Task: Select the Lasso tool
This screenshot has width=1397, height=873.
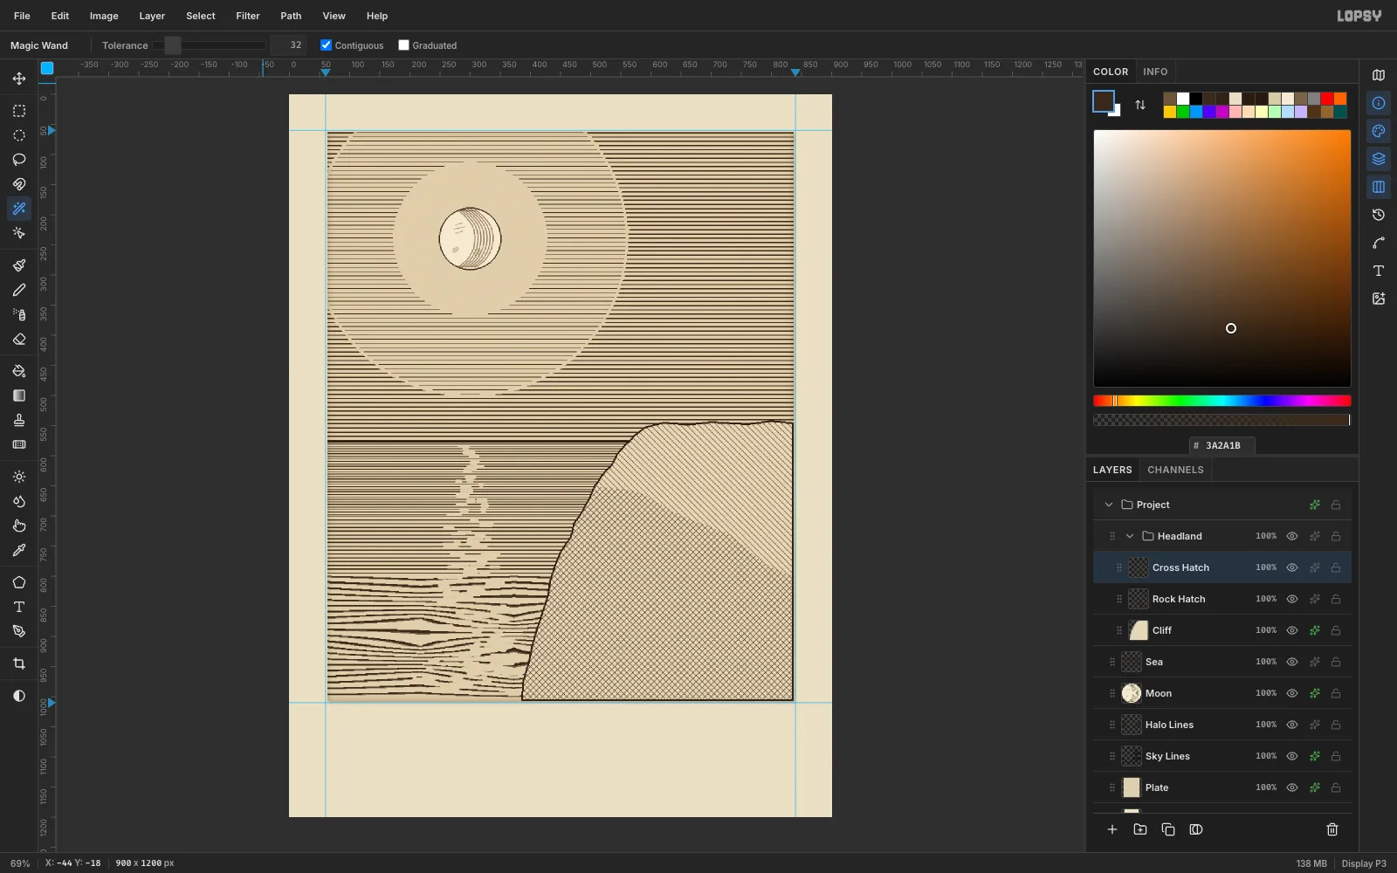Action: [19, 160]
